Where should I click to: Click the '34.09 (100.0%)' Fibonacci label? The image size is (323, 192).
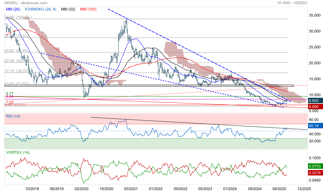18,17
